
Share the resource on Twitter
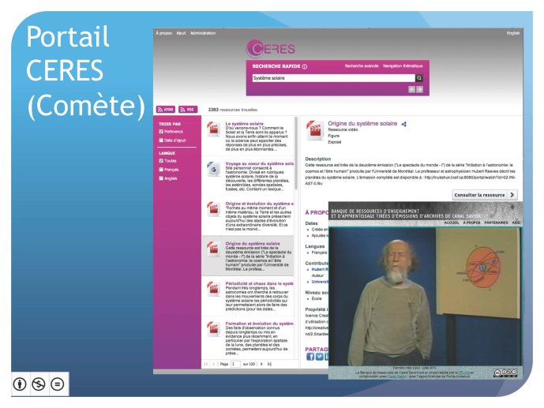(x=319, y=357)
